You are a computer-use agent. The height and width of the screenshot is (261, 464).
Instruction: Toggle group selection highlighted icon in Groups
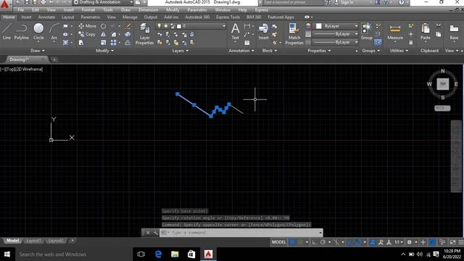(x=378, y=42)
